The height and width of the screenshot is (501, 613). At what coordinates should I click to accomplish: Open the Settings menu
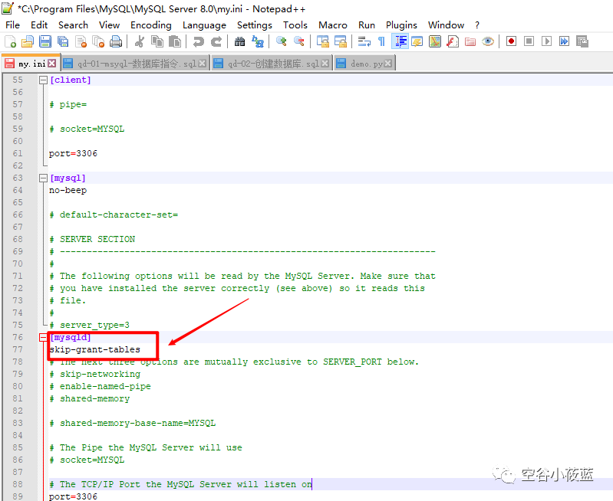coord(255,25)
